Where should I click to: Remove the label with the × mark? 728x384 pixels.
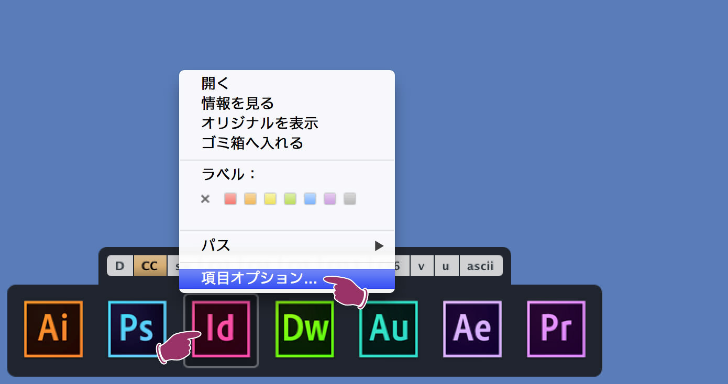205,199
